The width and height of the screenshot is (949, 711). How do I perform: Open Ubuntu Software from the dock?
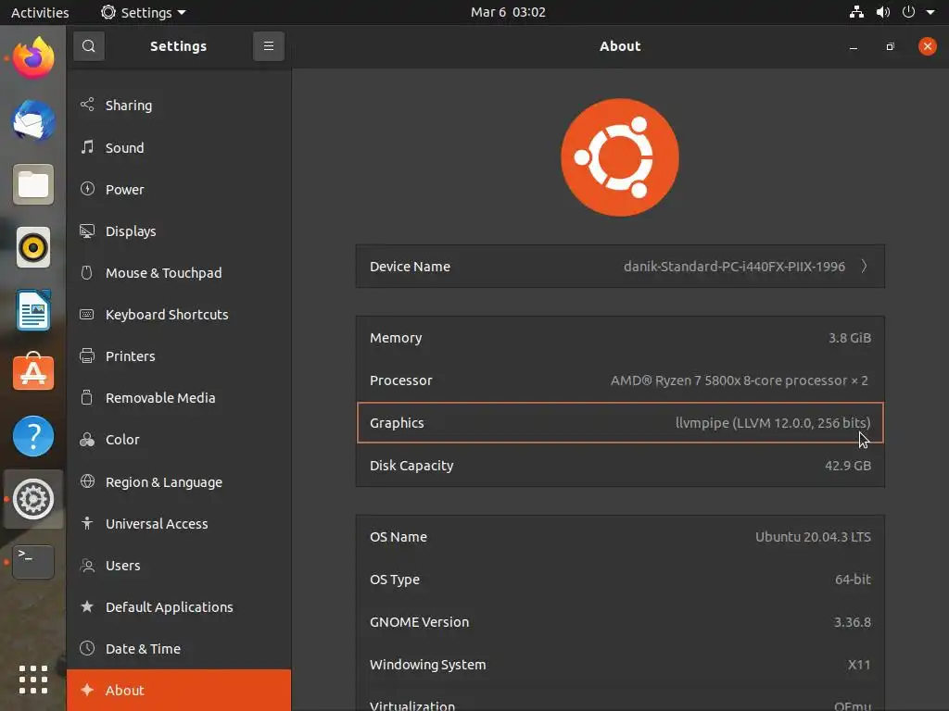tap(33, 372)
